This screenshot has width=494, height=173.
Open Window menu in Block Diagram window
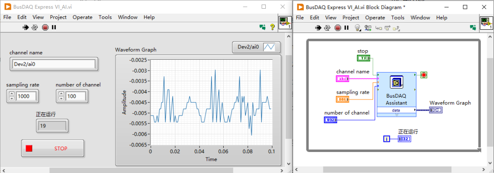(x=420, y=18)
